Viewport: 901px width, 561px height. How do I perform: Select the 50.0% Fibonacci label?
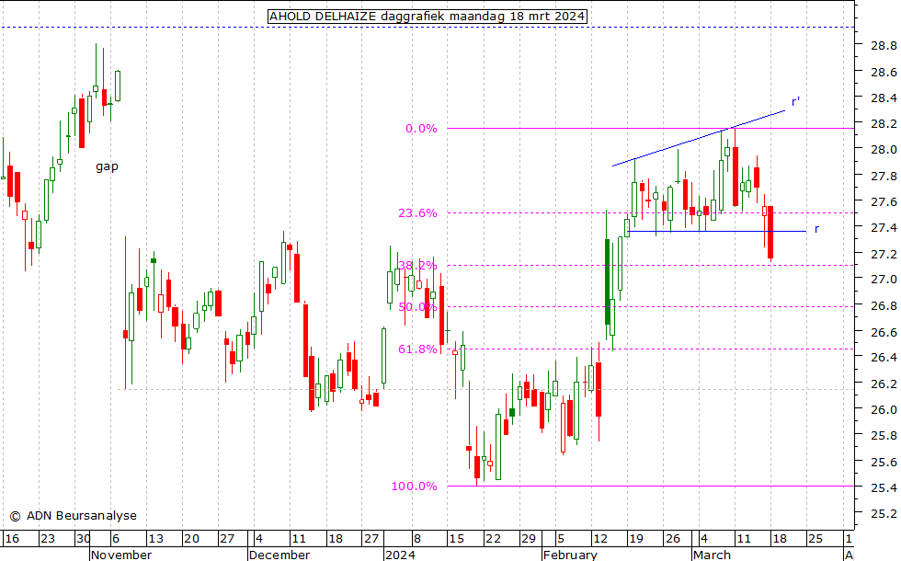pos(417,307)
